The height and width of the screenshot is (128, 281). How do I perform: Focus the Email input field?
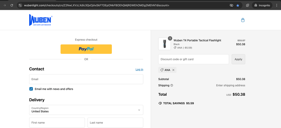(x=86, y=79)
